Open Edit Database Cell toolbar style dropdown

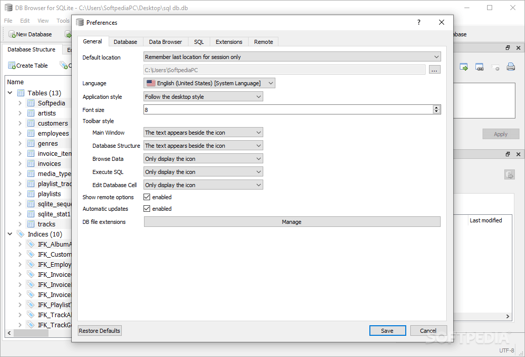pyautogui.click(x=203, y=185)
